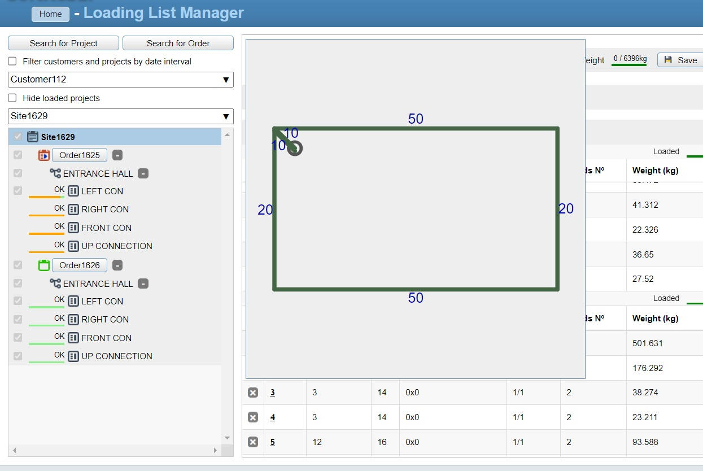
Task: Click the remove icon on row 3
Action: pos(253,393)
